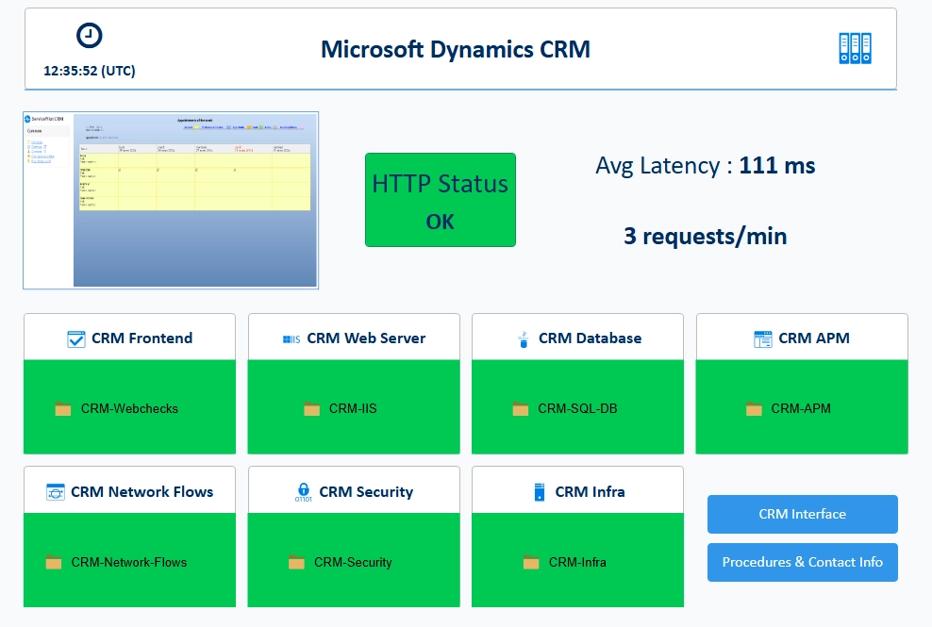Click the clock icon above the UTC time
Screen dimensions: 932x627
click(x=90, y=35)
